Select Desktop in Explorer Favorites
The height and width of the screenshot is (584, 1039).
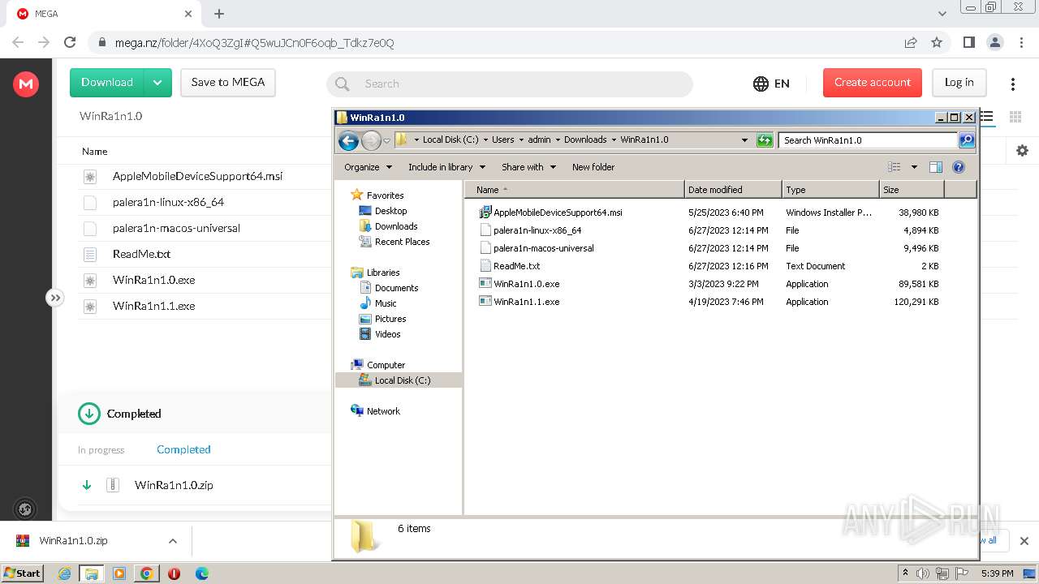coord(390,211)
